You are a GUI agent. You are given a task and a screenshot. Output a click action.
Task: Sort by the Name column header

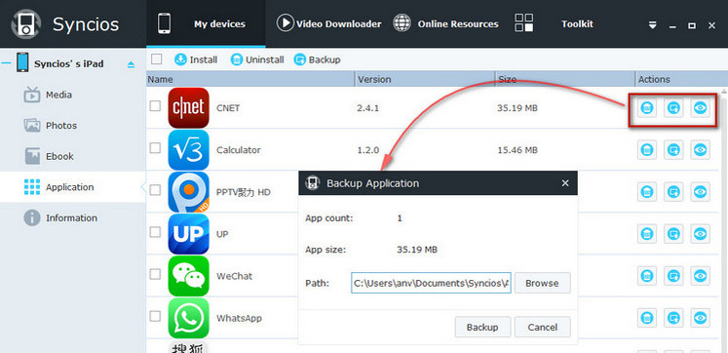(x=250, y=79)
